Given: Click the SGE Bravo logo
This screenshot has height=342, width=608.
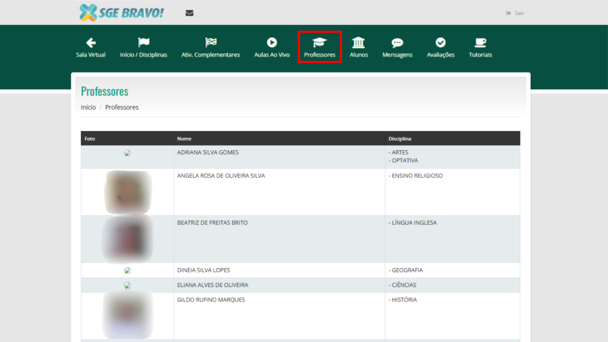Looking at the screenshot, I should pos(122,12).
